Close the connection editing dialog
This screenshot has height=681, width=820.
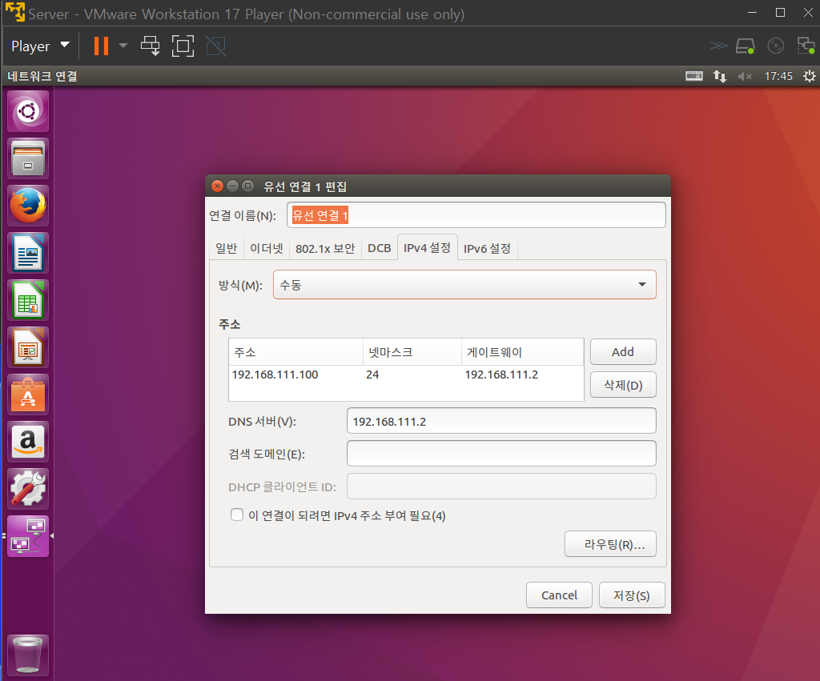coord(217,186)
